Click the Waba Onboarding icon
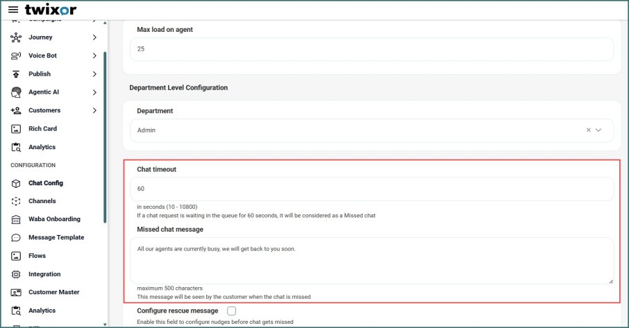This screenshot has height=328, width=629. (x=16, y=219)
